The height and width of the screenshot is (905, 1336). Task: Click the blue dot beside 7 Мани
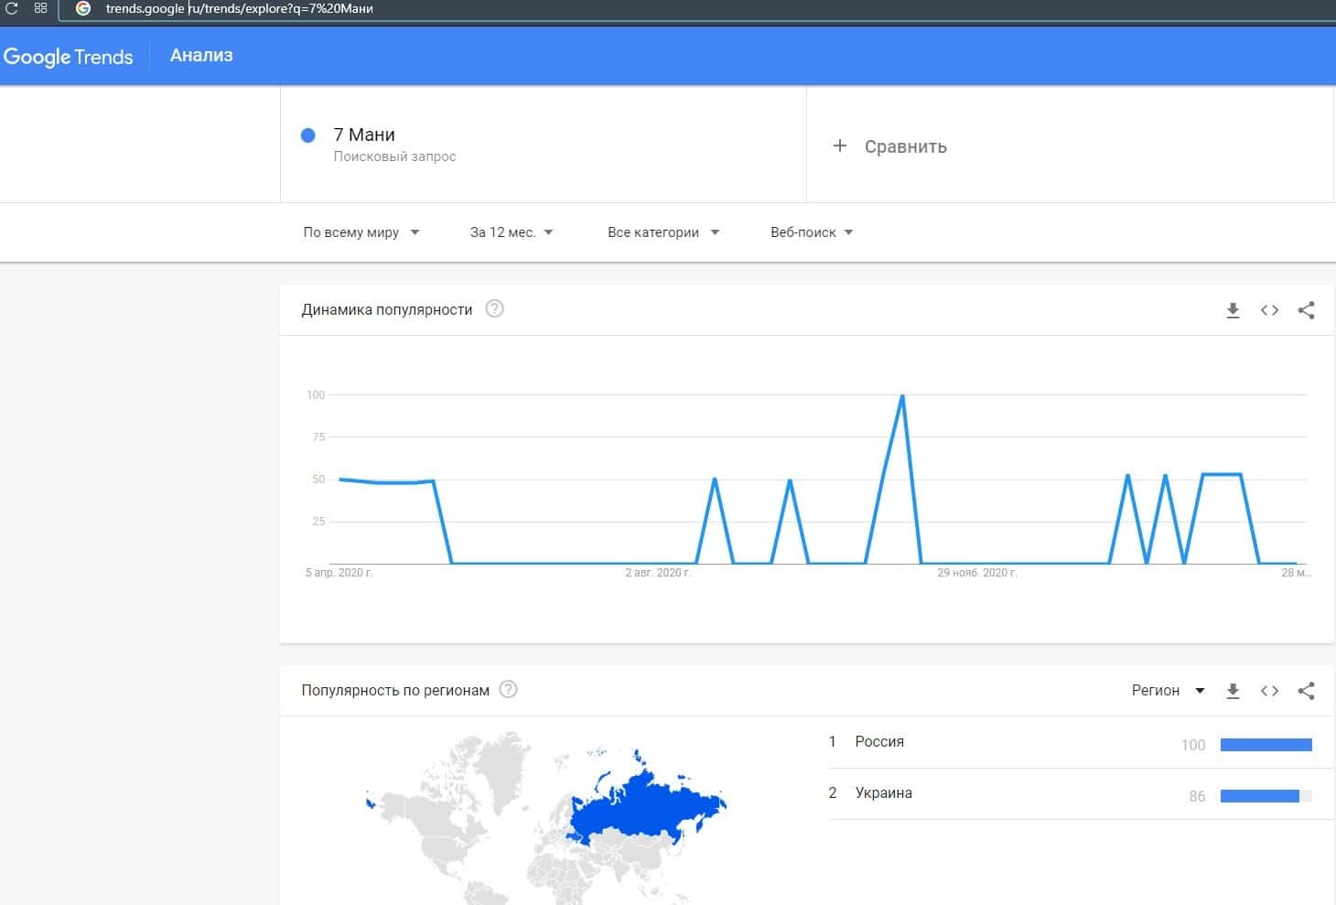pos(308,135)
